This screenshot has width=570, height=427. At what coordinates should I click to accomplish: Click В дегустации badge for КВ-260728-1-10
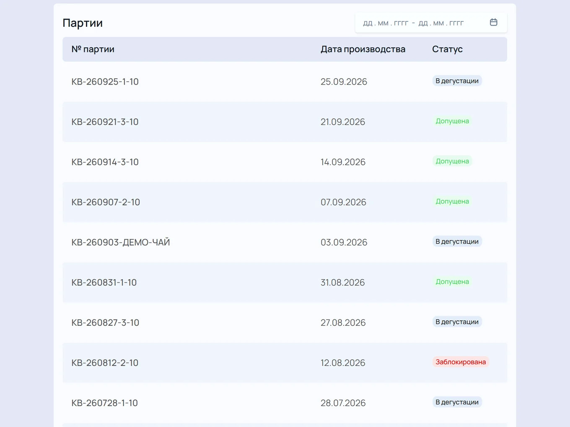click(x=457, y=402)
